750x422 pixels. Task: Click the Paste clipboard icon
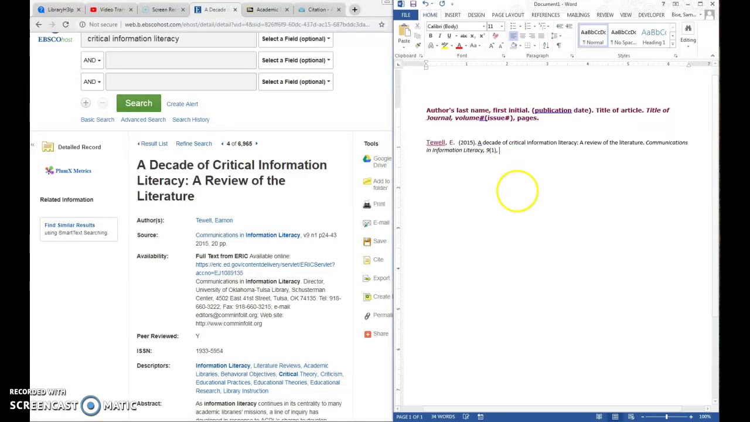click(x=404, y=31)
